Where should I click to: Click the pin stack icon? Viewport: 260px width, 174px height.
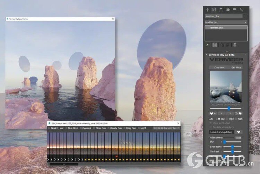coord(207,45)
